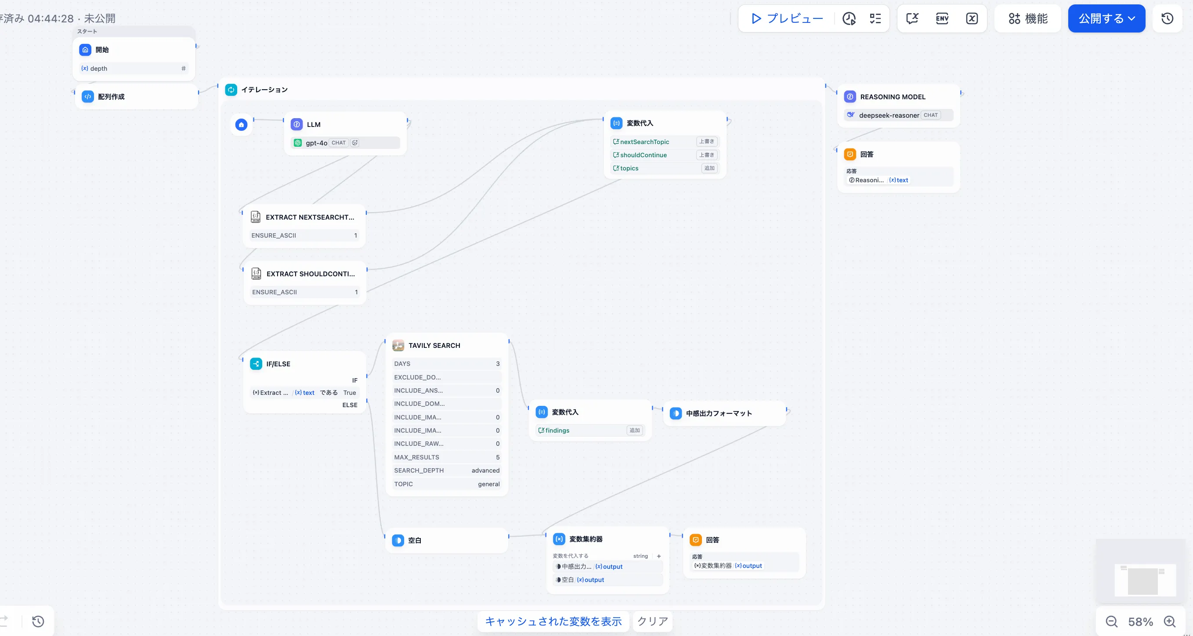Open the bottom-left history clock icon
1193x636 pixels.
(x=38, y=621)
